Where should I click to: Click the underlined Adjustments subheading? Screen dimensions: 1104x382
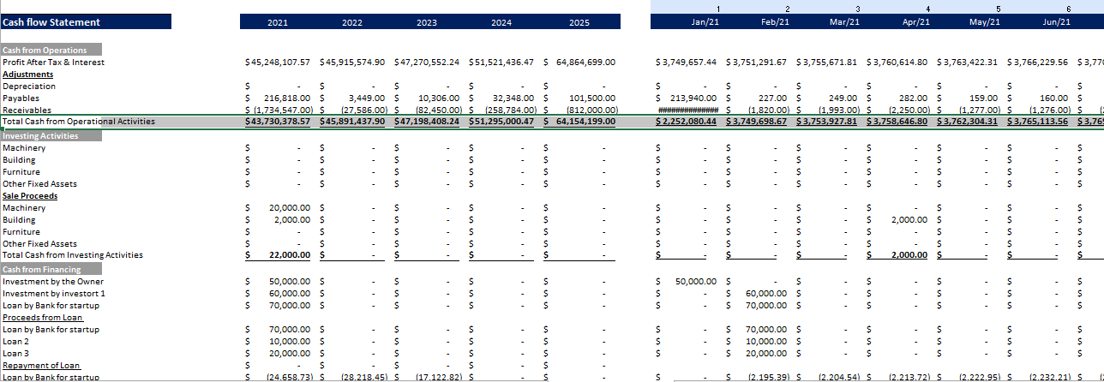pos(28,75)
